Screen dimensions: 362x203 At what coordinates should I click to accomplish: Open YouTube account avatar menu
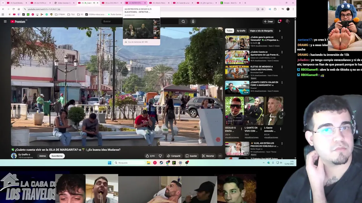pos(288,21)
